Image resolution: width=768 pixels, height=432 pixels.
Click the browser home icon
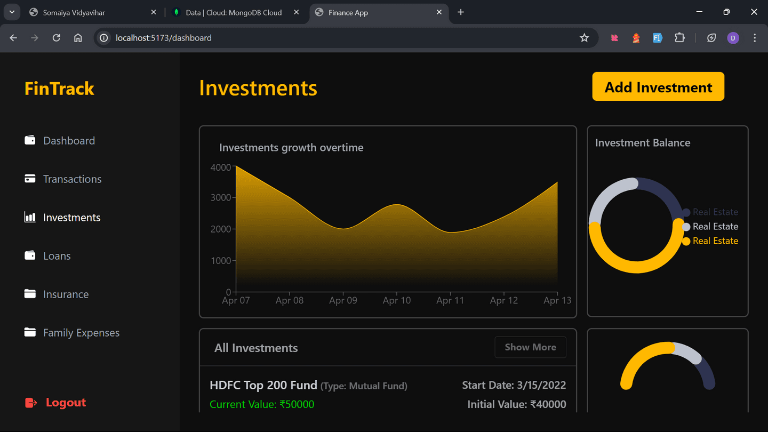(x=78, y=38)
